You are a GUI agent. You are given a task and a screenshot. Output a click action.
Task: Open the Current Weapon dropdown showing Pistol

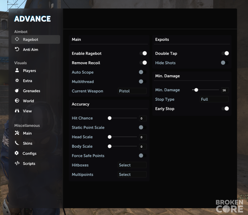[x=132, y=91]
